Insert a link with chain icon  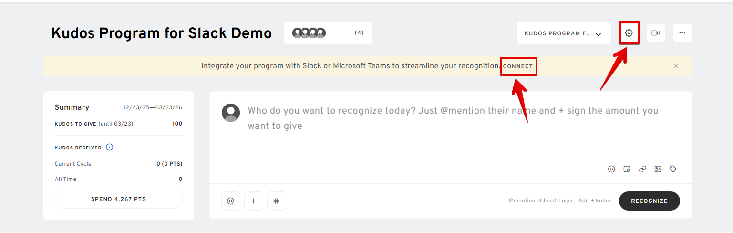point(642,169)
